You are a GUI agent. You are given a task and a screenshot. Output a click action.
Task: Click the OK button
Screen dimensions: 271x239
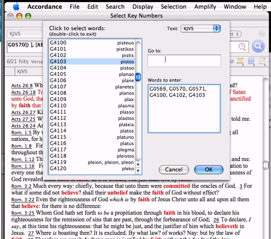click(x=209, y=170)
